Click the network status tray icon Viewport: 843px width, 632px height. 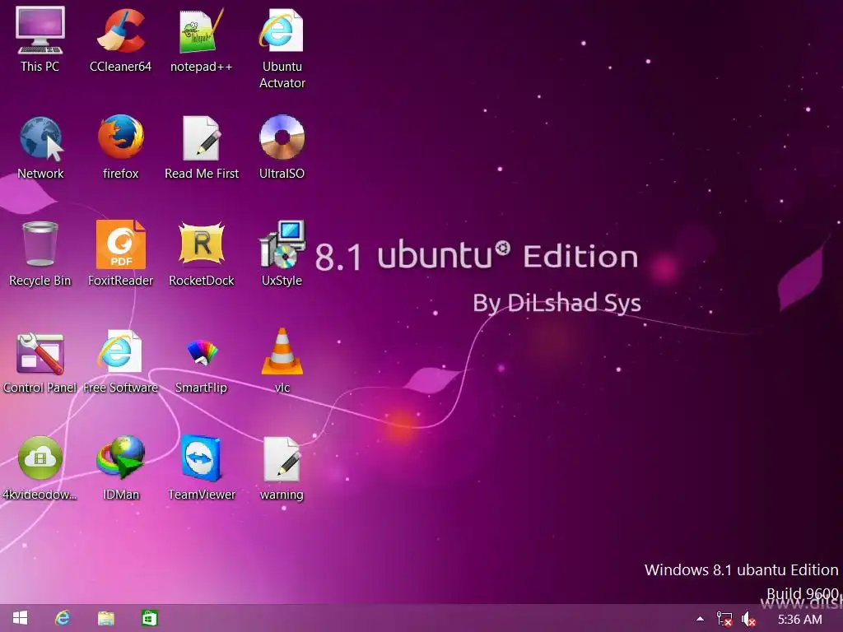(x=724, y=619)
